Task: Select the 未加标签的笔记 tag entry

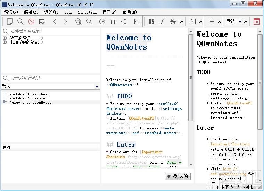Action: click(23, 42)
